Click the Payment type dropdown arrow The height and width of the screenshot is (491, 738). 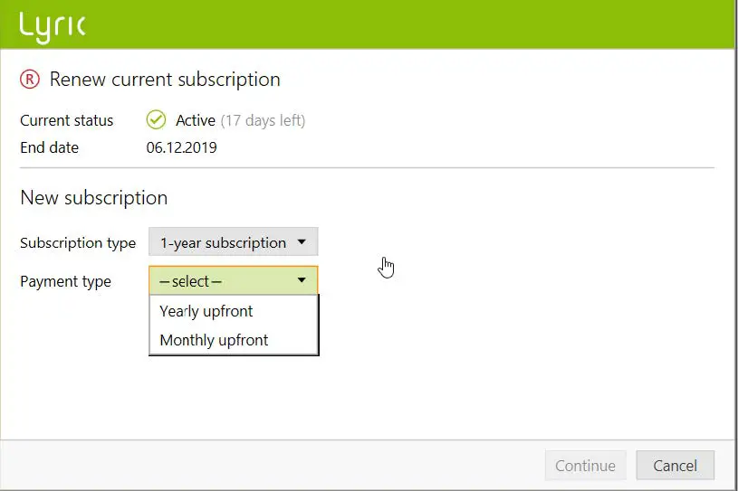tap(302, 281)
